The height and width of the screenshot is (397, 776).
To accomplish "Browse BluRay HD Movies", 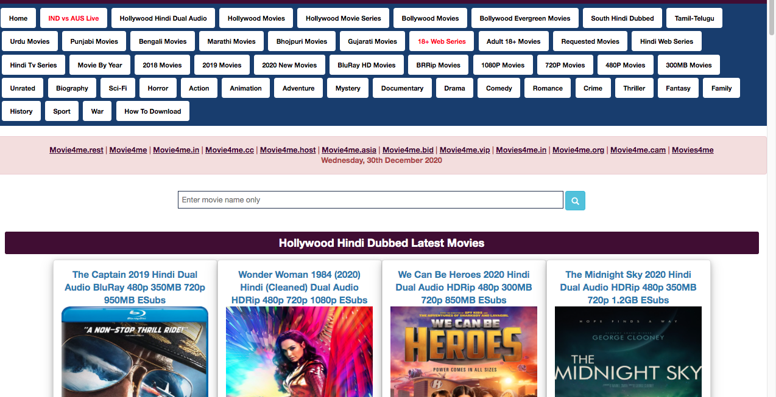I will pos(367,65).
